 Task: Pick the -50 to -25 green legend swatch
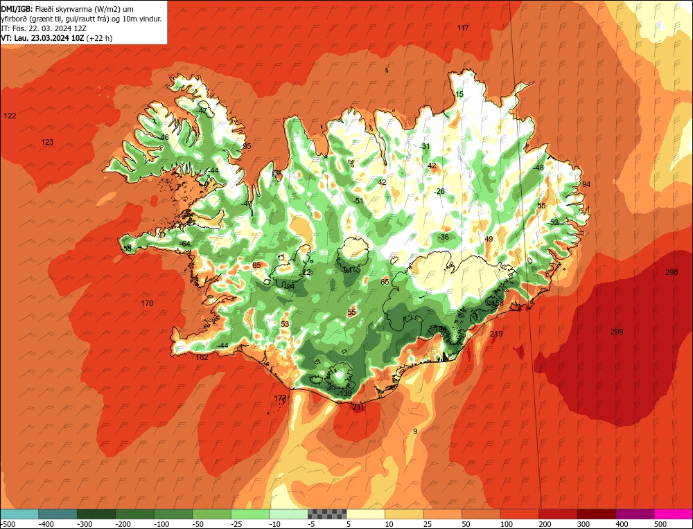coord(211,514)
